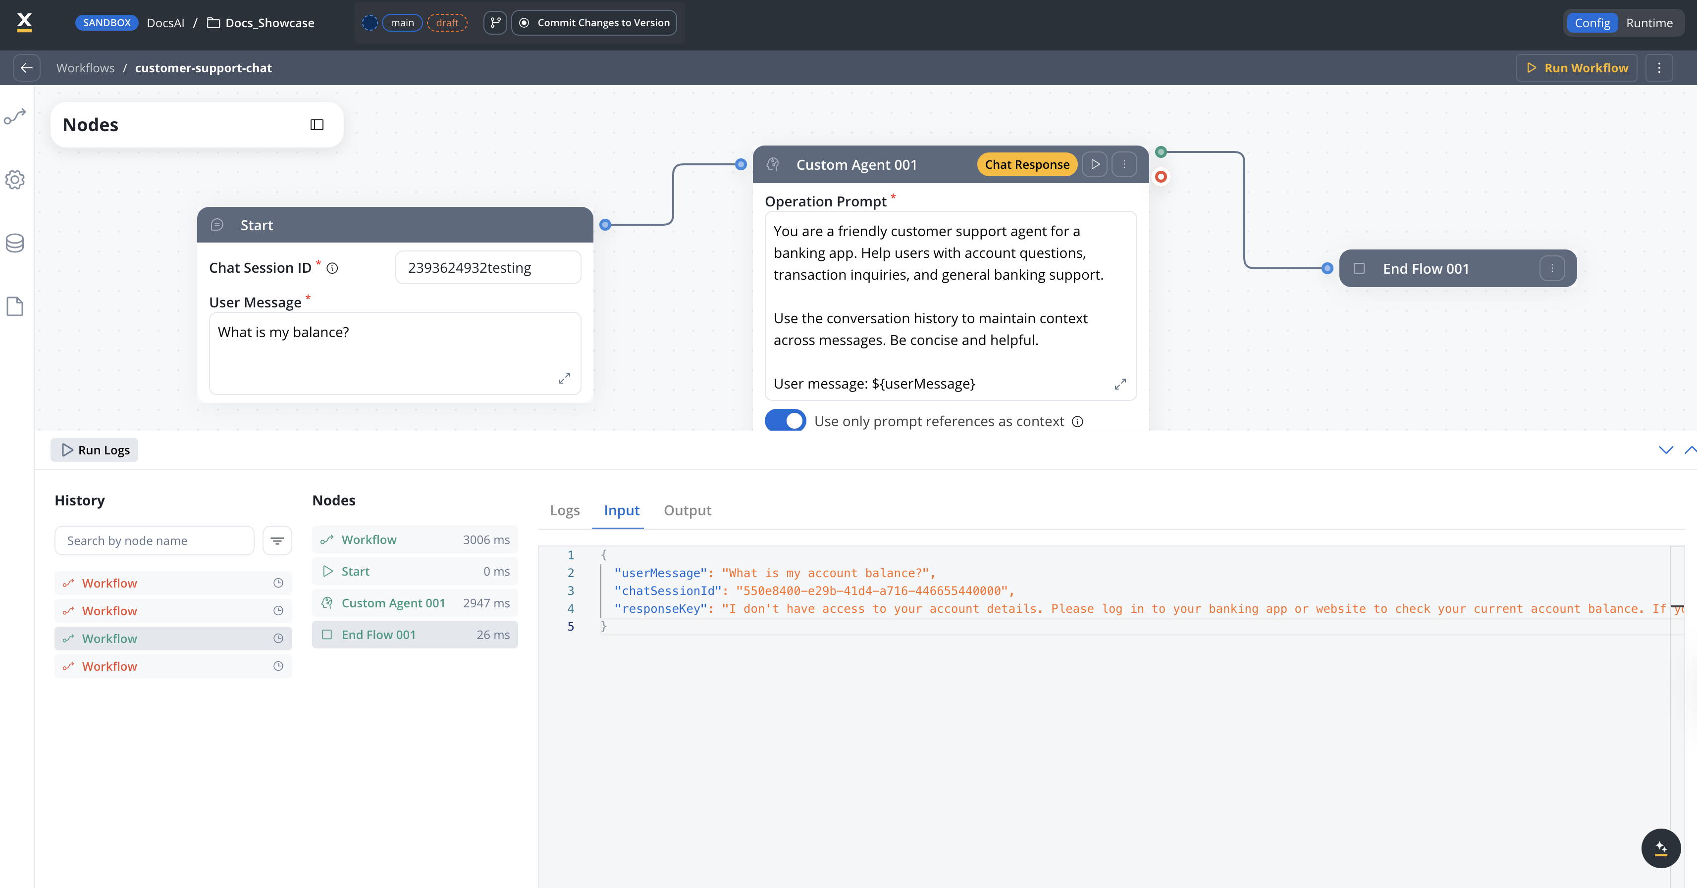Collapse the Nodes panel with sidebar icon
Image resolution: width=1697 pixels, height=888 pixels.
pyautogui.click(x=317, y=124)
